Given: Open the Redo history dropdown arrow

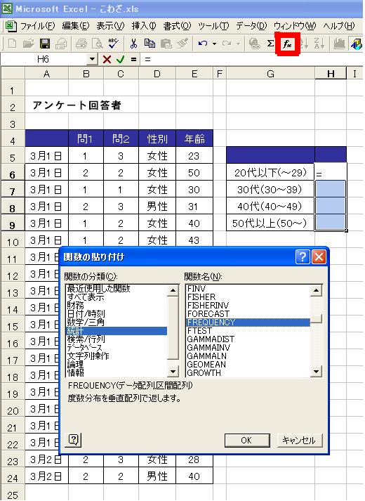Looking at the screenshot, I should (239, 44).
